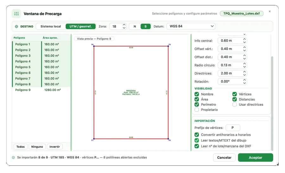The height and width of the screenshot is (173, 285).
Task: Increment Offset vért. value
Action: (x=244, y=47)
